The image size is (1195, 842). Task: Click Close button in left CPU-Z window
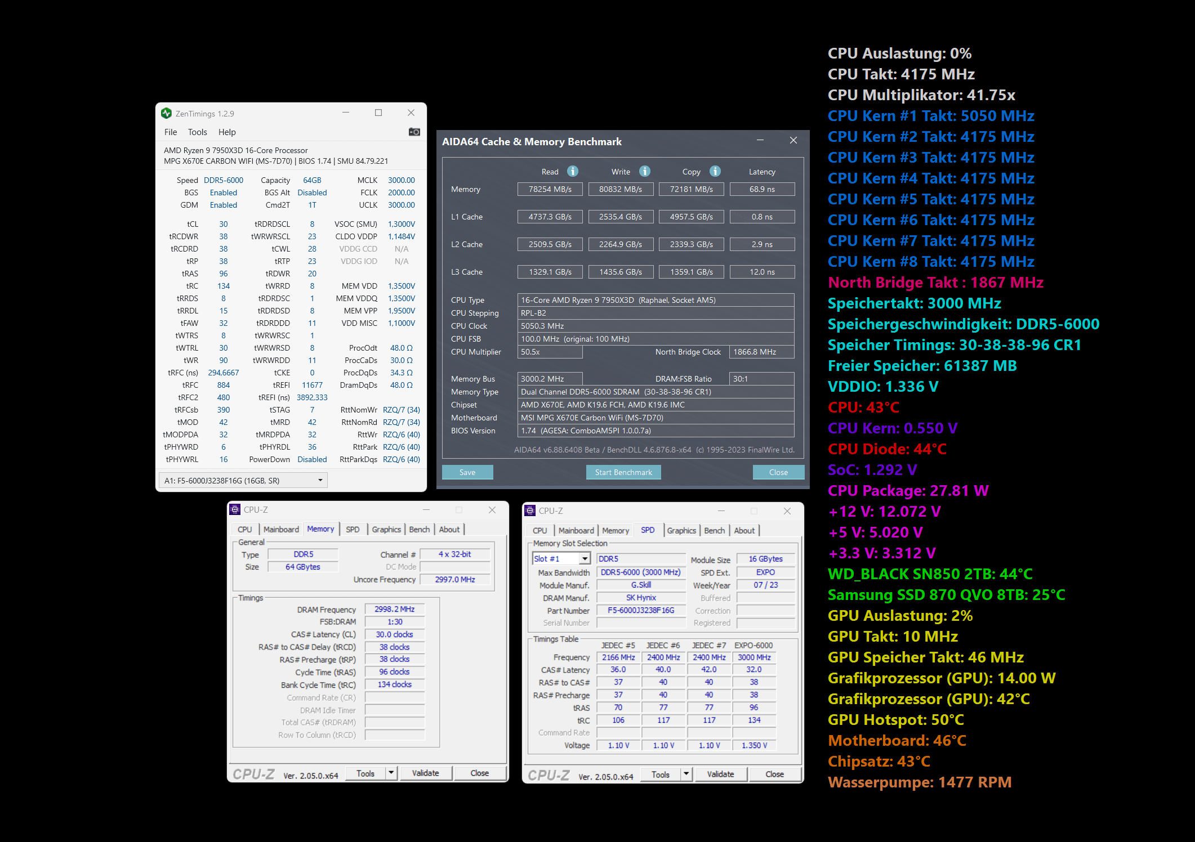pyautogui.click(x=480, y=773)
